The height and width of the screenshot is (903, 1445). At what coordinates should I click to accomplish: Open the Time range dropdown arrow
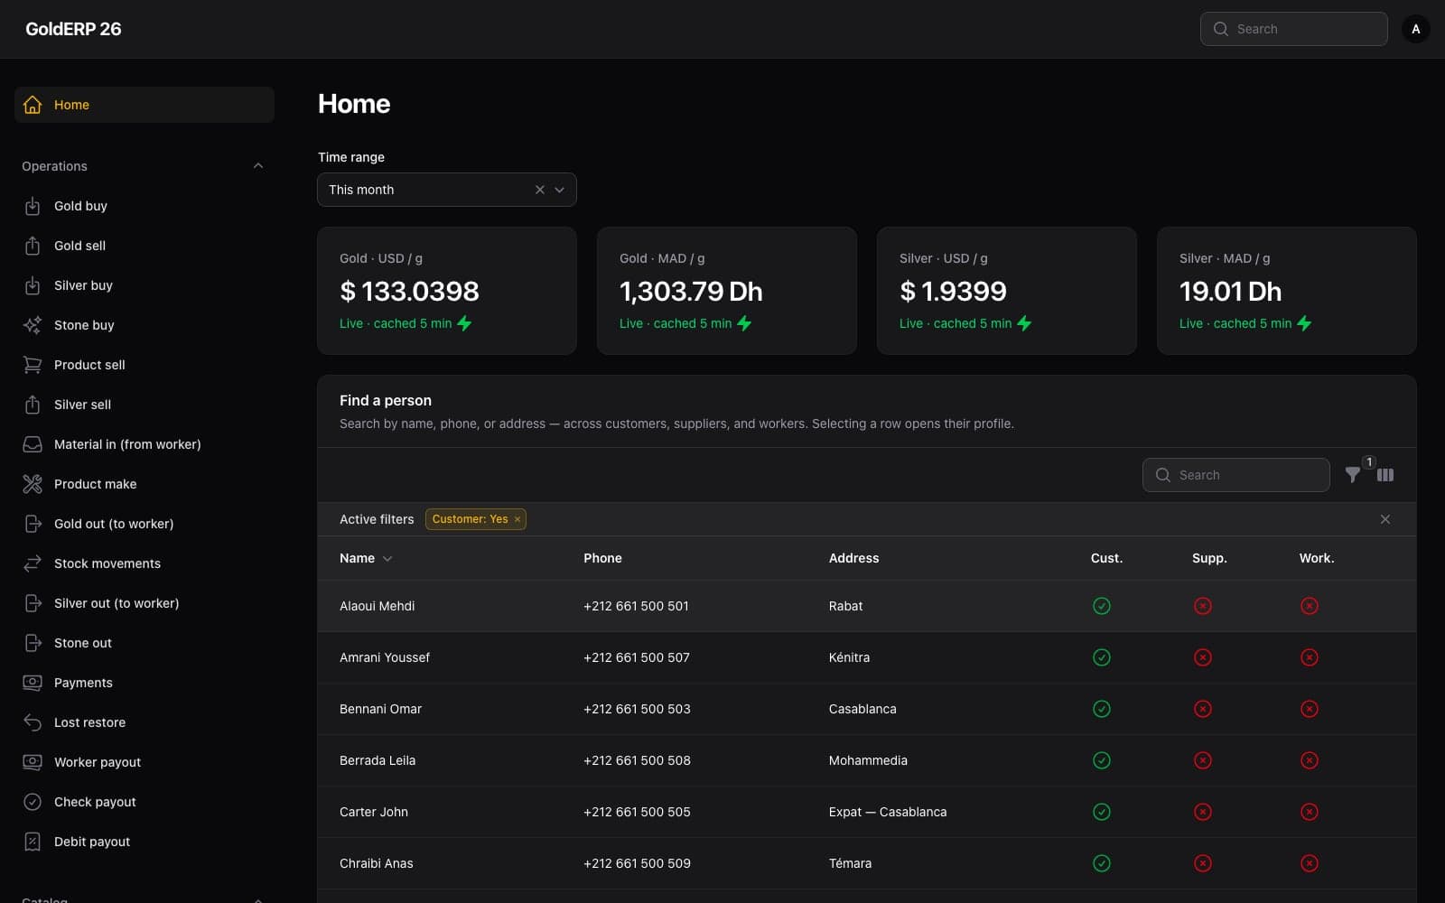point(559,190)
